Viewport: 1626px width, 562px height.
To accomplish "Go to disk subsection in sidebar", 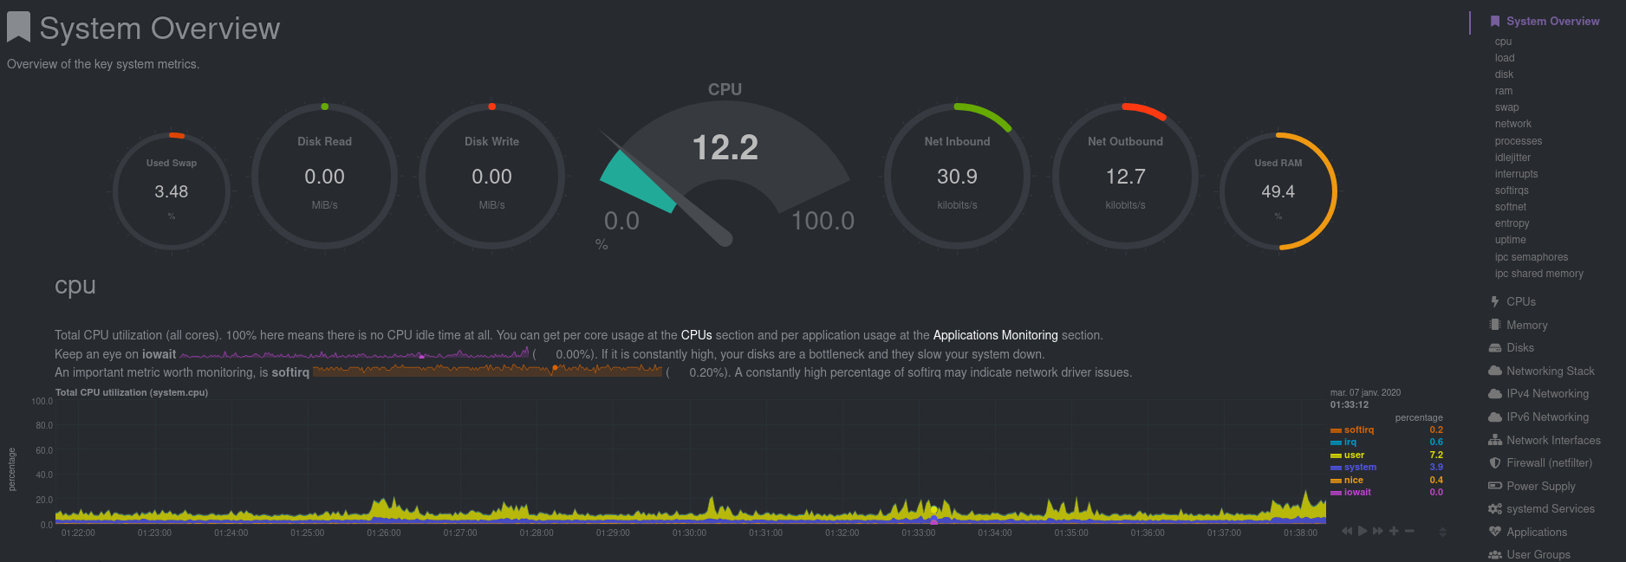I will click(1504, 74).
